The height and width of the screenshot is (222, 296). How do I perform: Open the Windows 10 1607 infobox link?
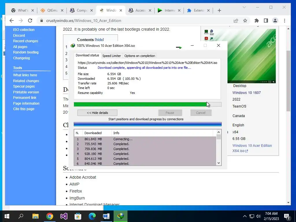pyautogui.click(x=246, y=93)
